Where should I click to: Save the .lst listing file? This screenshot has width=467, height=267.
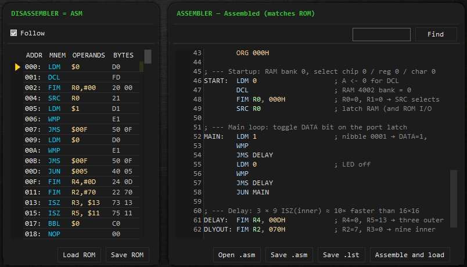click(339, 255)
